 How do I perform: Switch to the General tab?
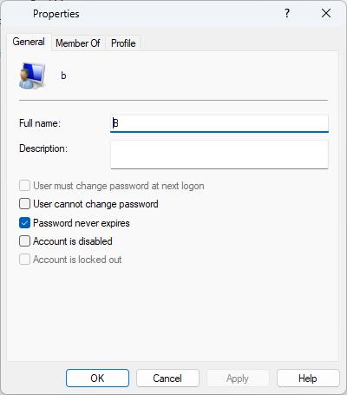[x=29, y=42]
